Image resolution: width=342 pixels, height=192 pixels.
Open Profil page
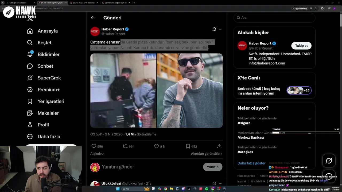[x=38, y=125]
